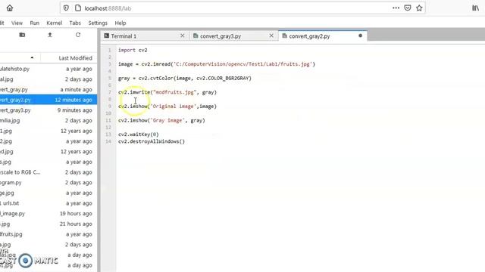Image resolution: width=485 pixels, height=272 pixels.
Task: Open the Kernel menu
Action: click(54, 23)
